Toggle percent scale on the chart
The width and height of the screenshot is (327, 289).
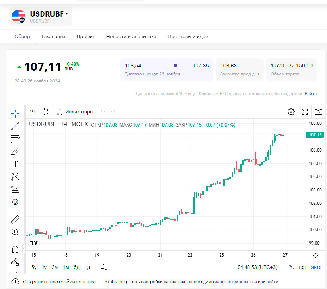click(x=291, y=267)
